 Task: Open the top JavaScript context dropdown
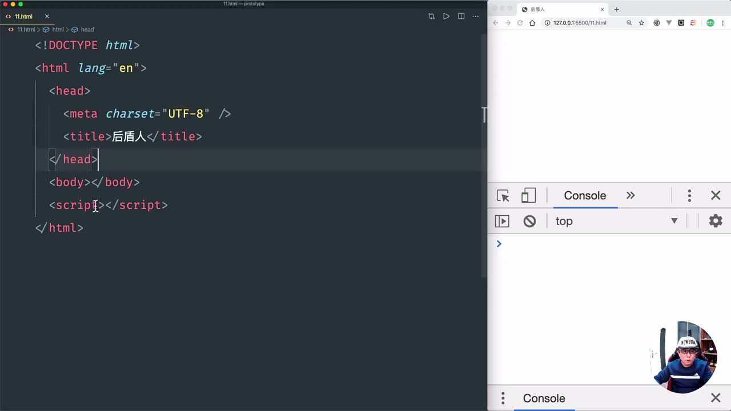tap(617, 221)
